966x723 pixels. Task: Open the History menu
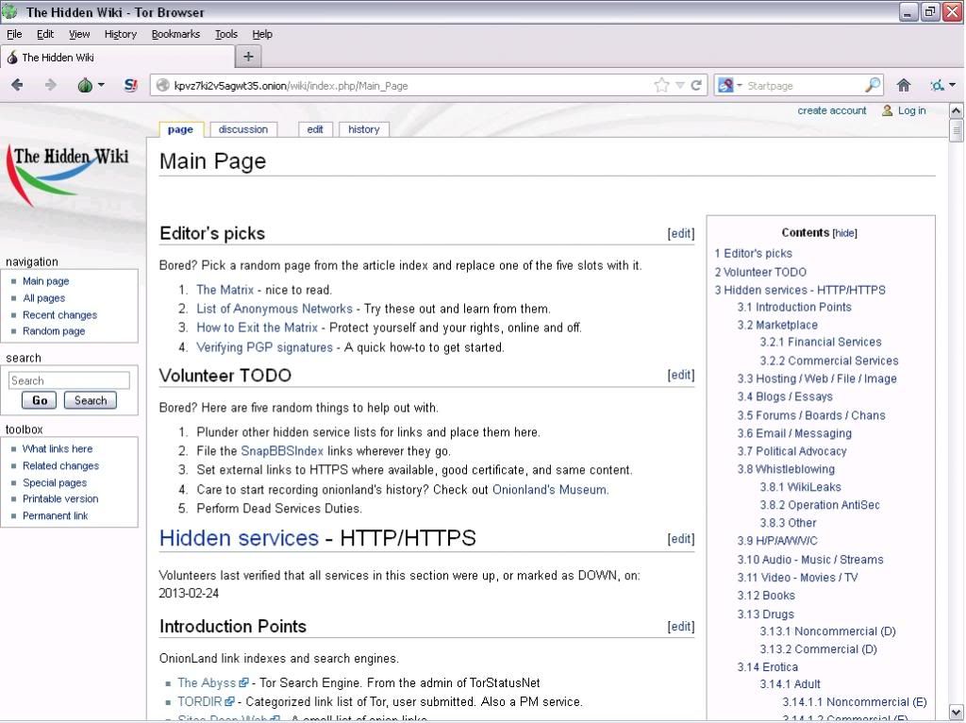(120, 34)
